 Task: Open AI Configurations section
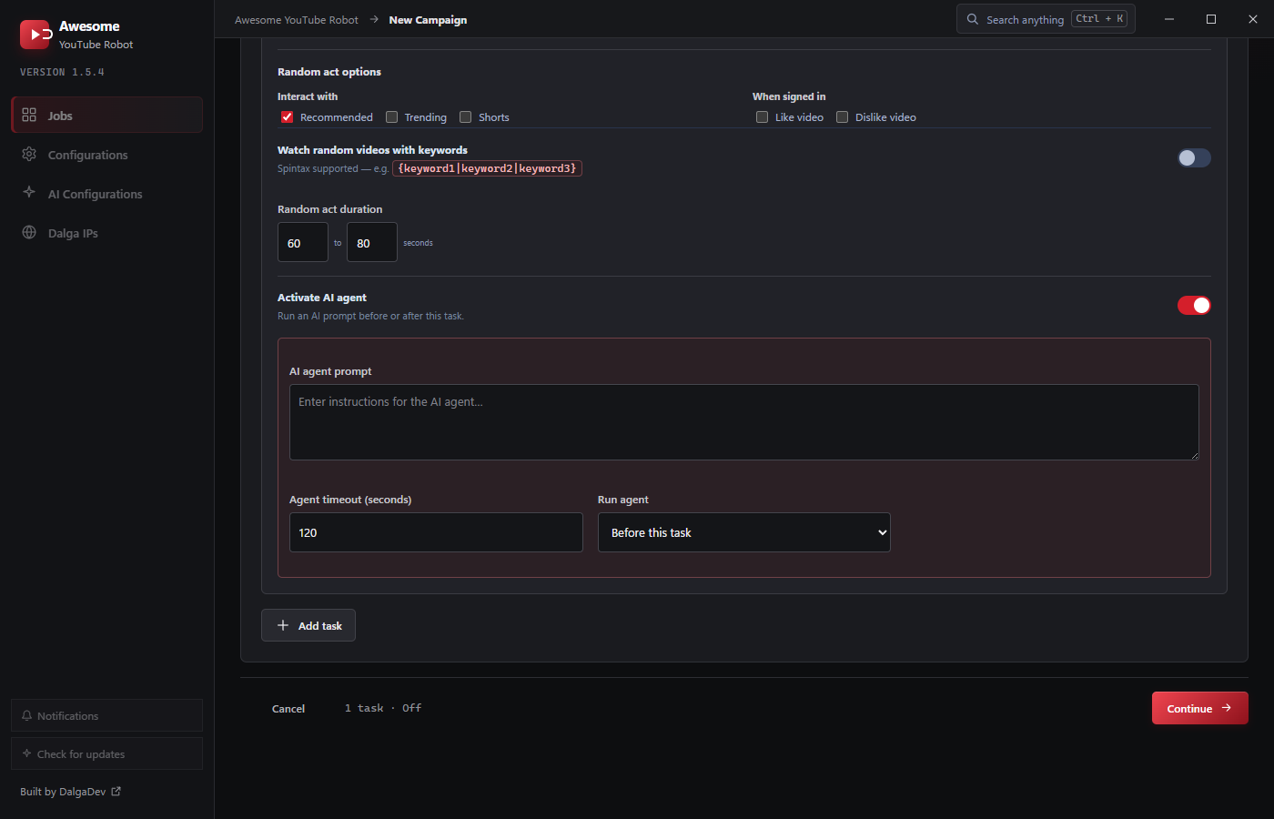point(106,193)
